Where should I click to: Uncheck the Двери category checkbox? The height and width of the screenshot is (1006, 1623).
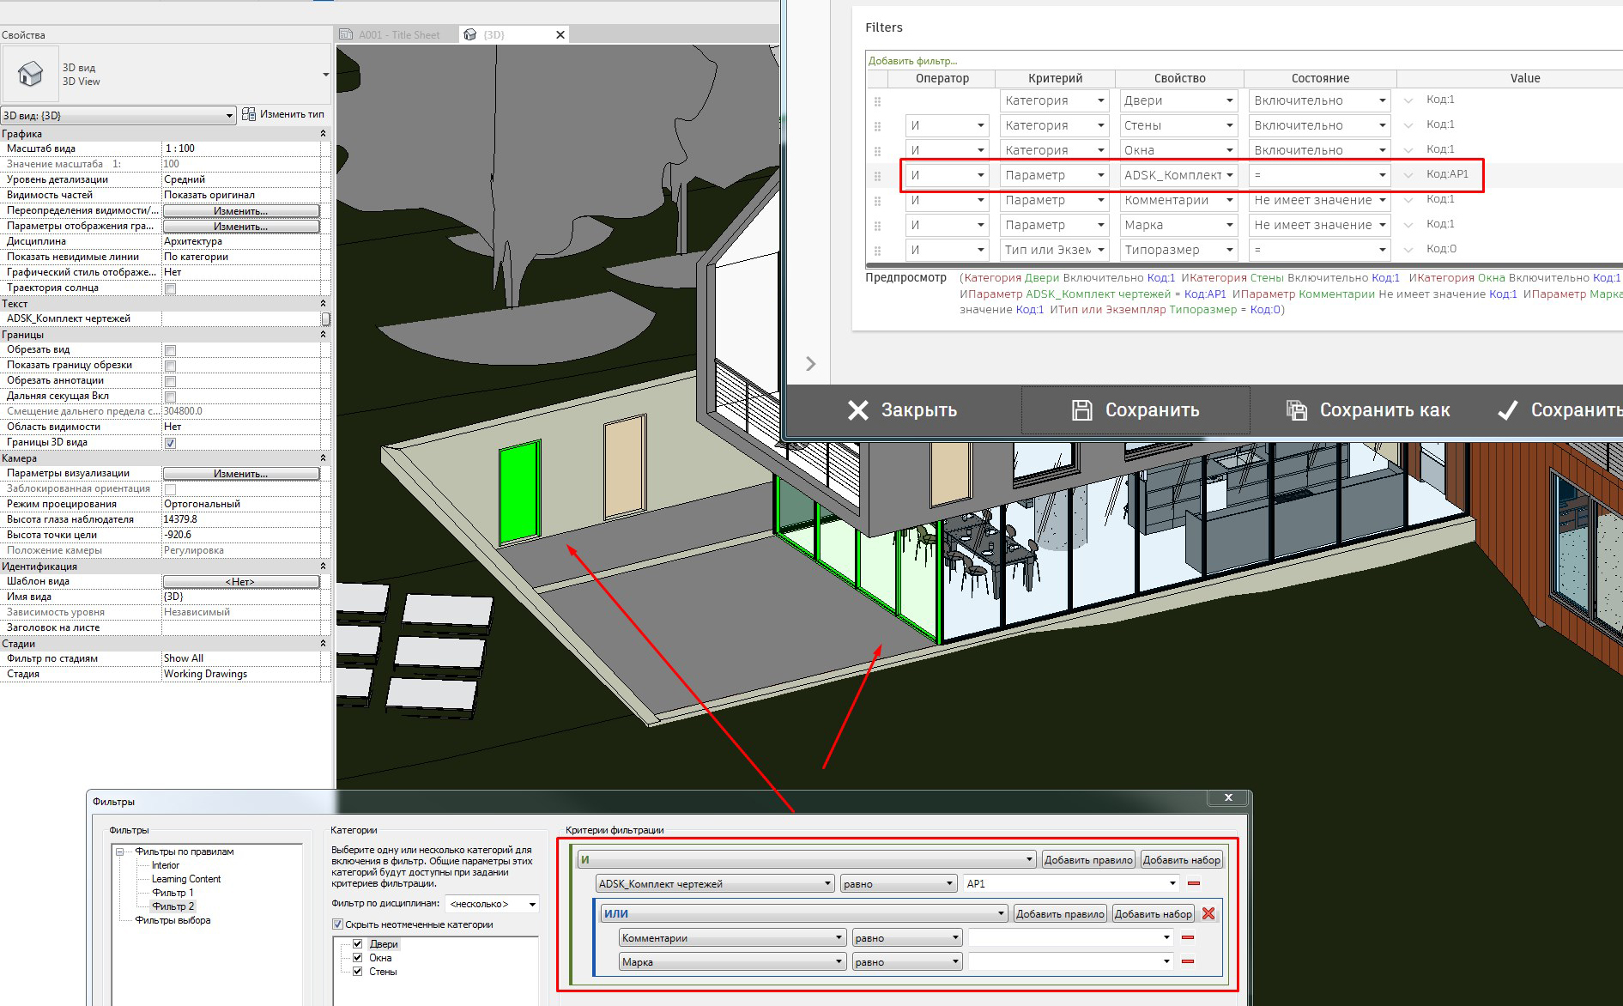(358, 943)
